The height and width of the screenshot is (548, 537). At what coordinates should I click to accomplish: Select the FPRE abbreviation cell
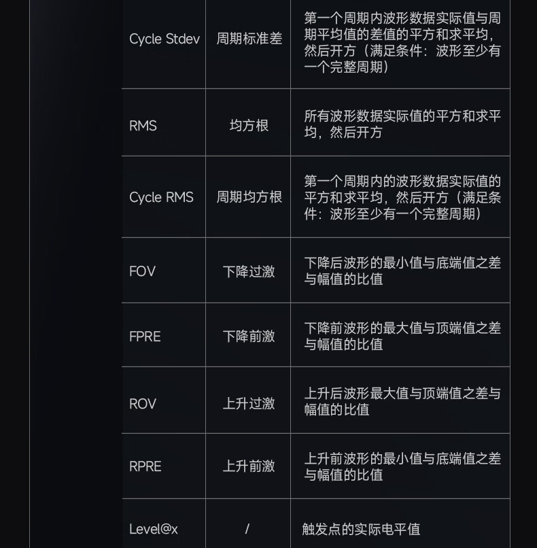click(145, 337)
